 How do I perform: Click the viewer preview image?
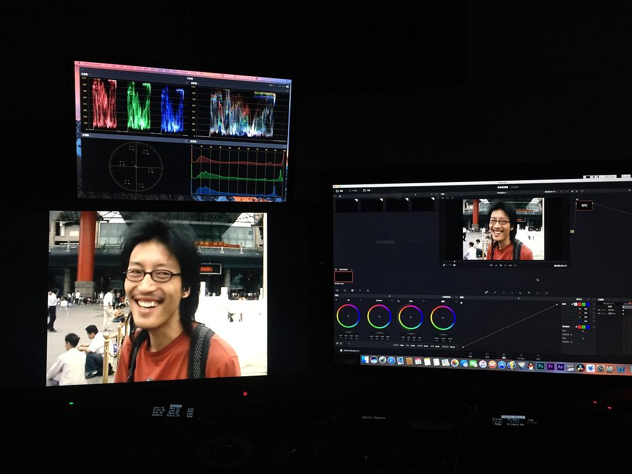tap(503, 229)
